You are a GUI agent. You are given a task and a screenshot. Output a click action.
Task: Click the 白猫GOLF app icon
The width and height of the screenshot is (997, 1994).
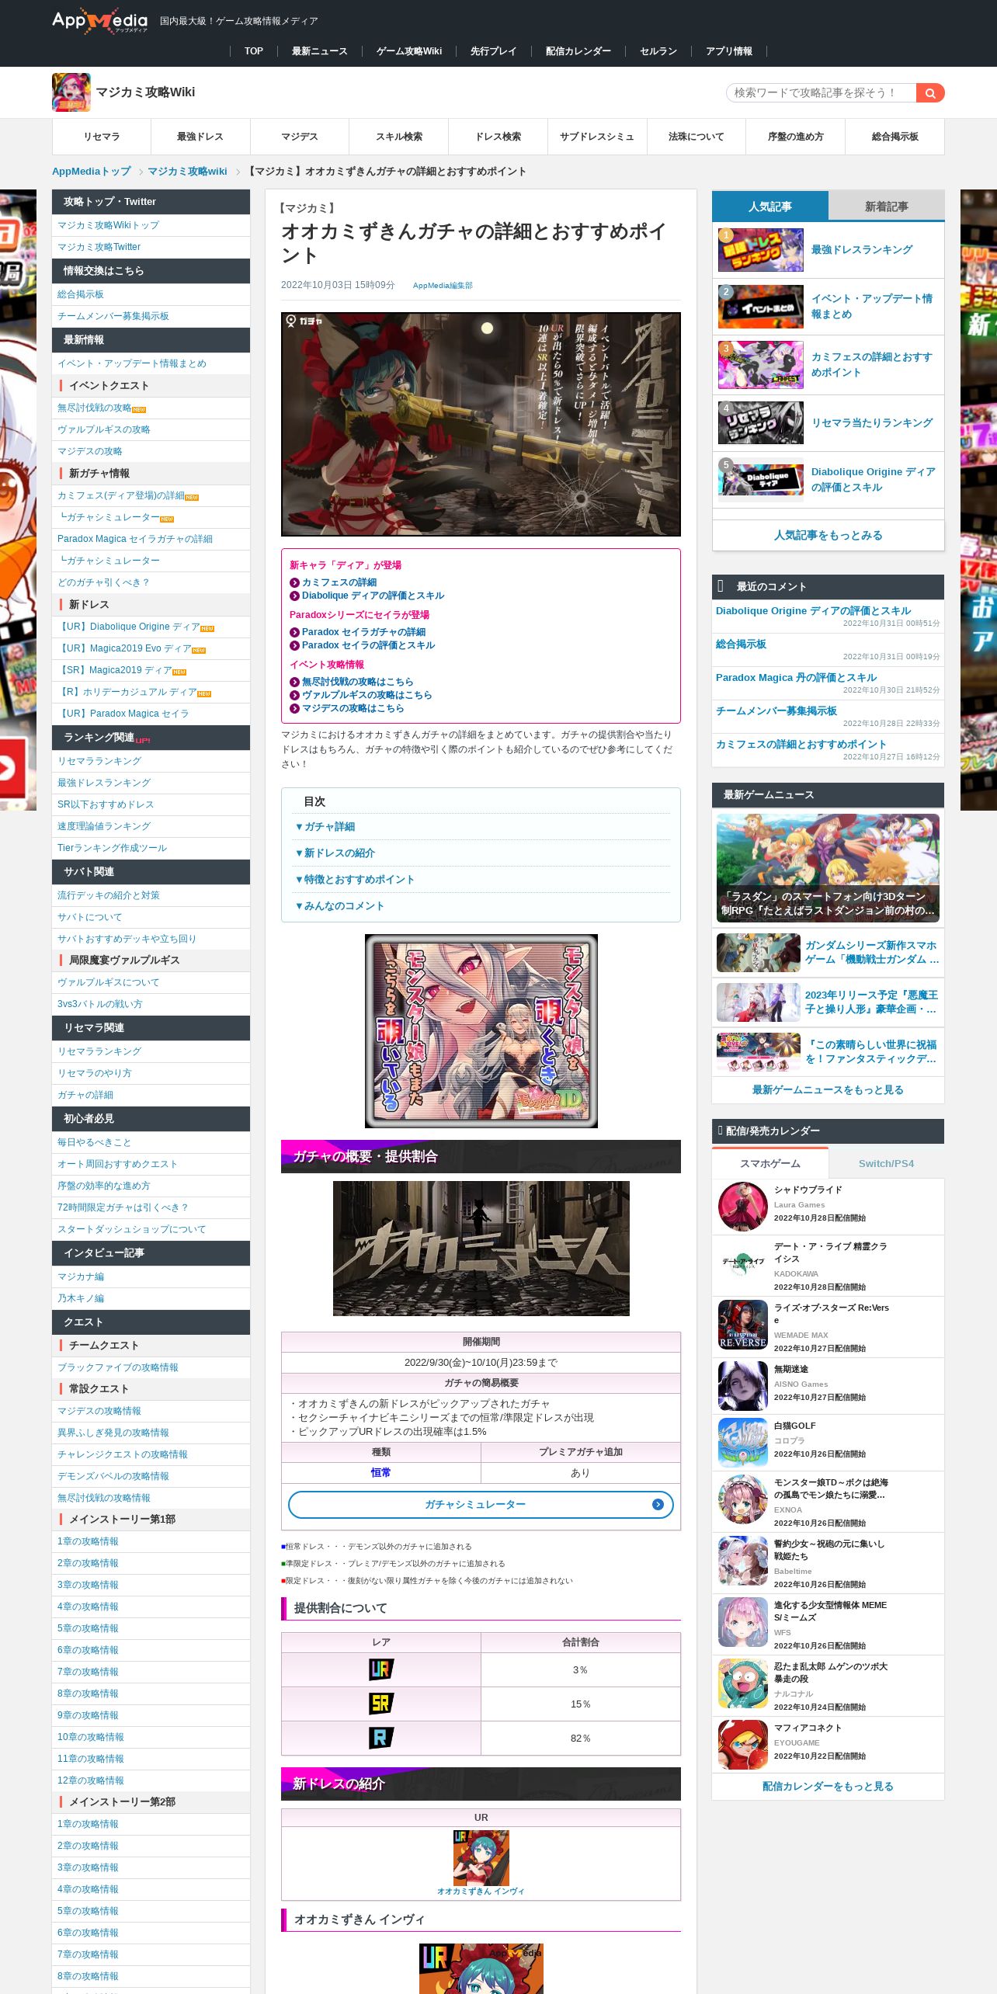click(743, 1443)
